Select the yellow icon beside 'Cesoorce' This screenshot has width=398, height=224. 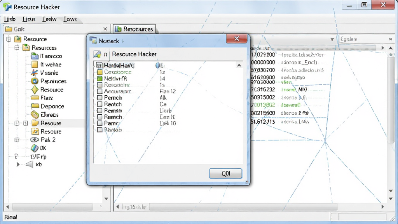click(x=100, y=72)
